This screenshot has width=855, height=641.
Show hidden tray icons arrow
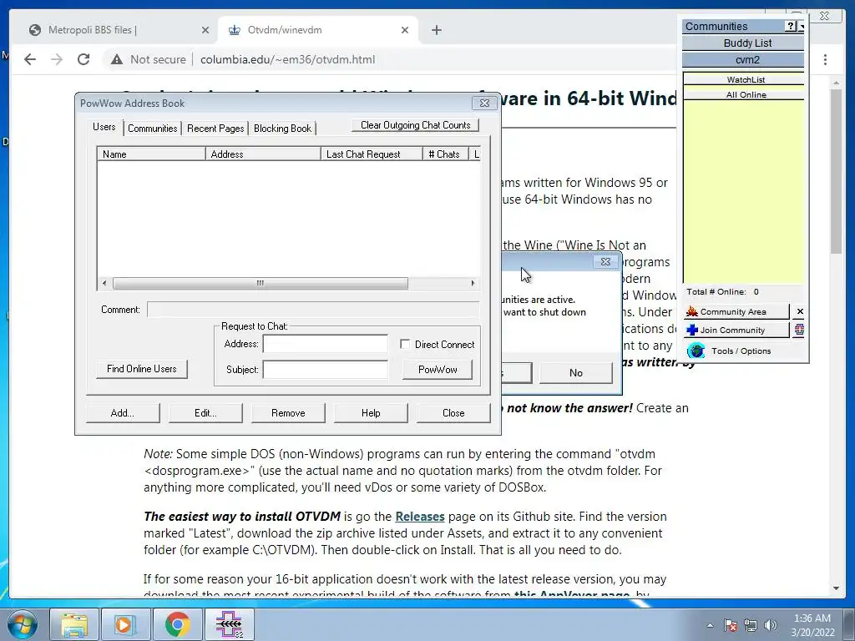[x=710, y=625]
